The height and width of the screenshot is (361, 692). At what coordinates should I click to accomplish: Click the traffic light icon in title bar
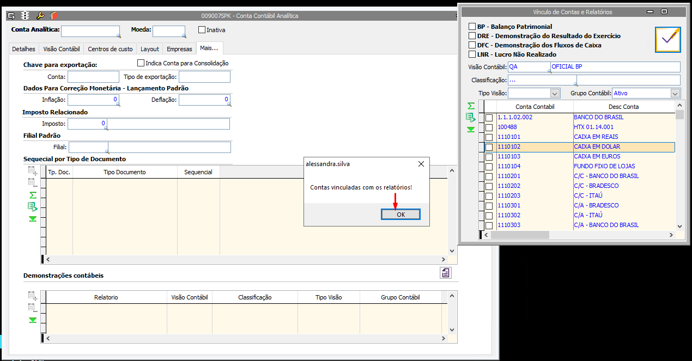point(25,16)
